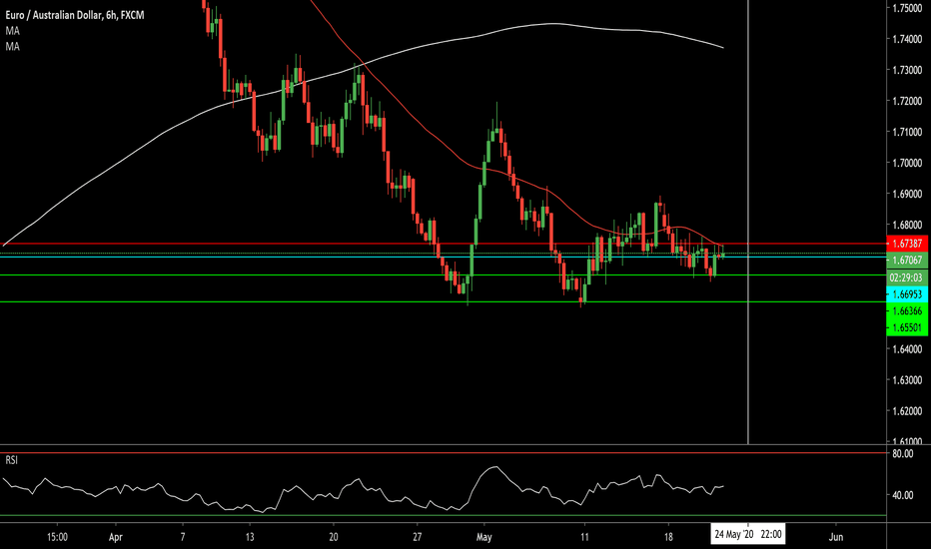Click the 7 date axis label
The width and height of the screenshot is (931, 549).
pyautogui.click(x=182, y=537)
